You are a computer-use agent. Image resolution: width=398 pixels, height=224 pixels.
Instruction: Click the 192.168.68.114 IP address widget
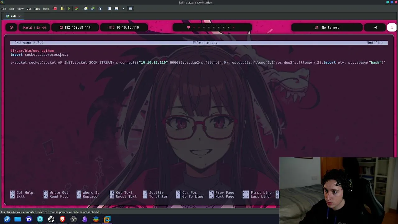(75, 27)
